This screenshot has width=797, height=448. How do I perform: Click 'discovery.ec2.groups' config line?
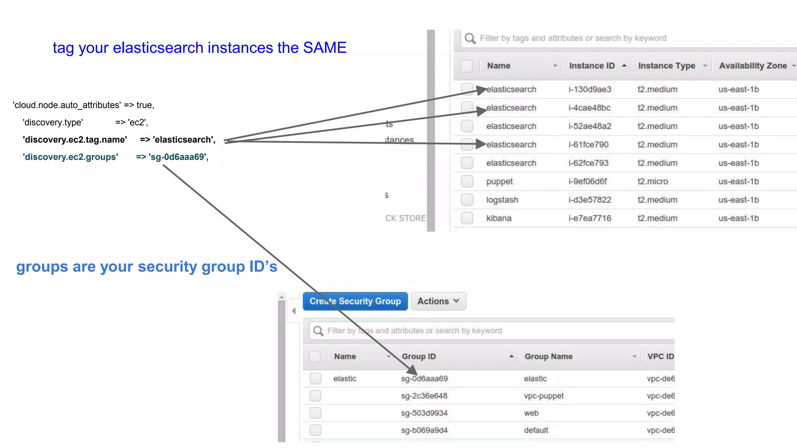point(116,157)
